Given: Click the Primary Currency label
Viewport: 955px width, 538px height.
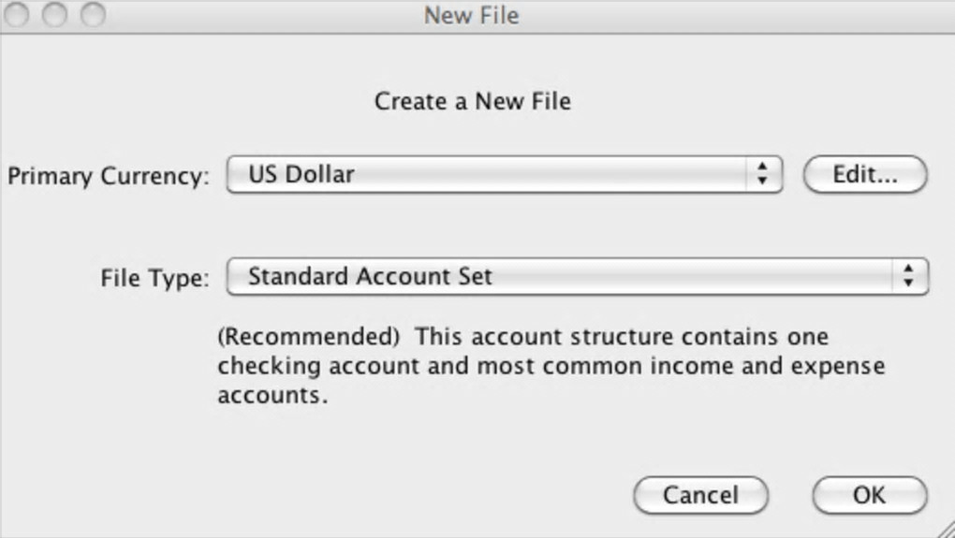Looking at the screenshot, I should [x=109, y=176].
